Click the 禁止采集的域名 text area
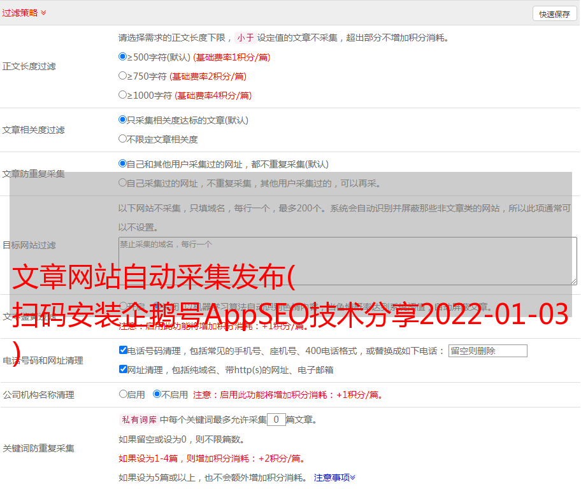The image size is (581, 489). [347, 261]
